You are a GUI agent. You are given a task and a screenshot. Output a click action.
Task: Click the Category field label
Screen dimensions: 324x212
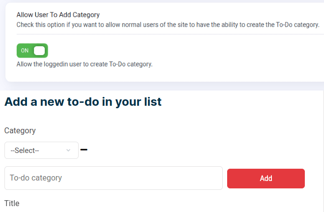tap(20, 130)
